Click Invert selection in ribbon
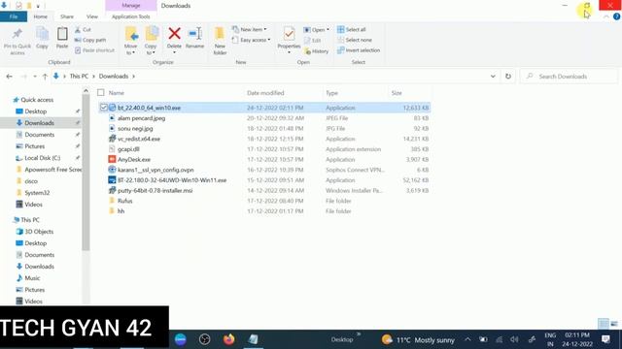622x349 pixels. (x=359, y=50)
